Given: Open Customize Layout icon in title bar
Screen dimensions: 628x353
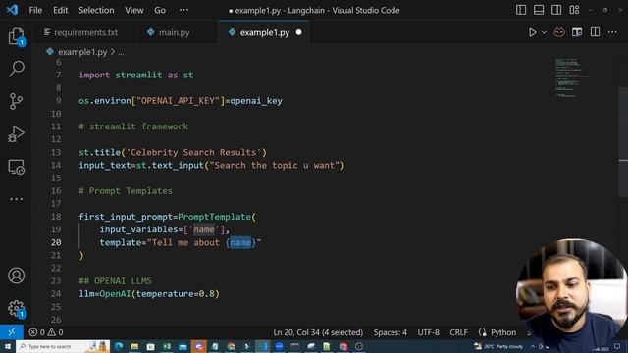Looking at the screenshot, I should (574, 10).
